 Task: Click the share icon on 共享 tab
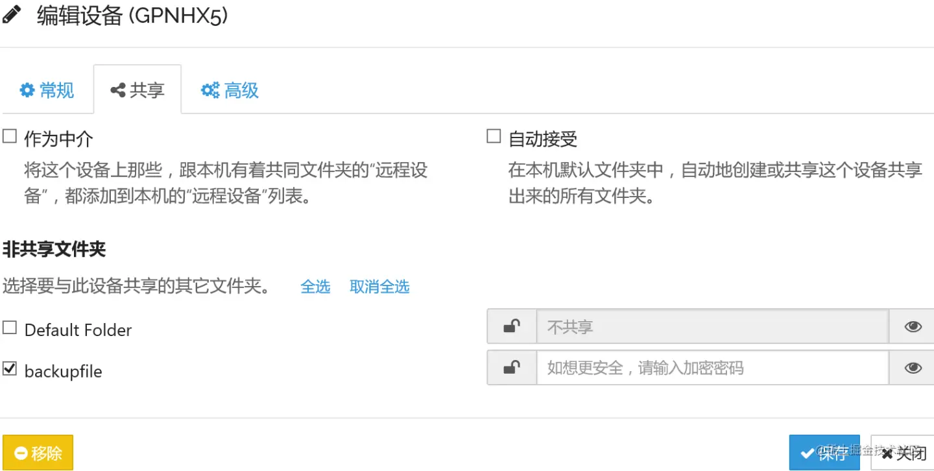[x=118, y=90]
